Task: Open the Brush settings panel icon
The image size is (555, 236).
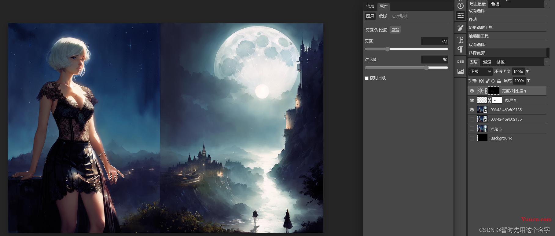Action: (461, 28)
